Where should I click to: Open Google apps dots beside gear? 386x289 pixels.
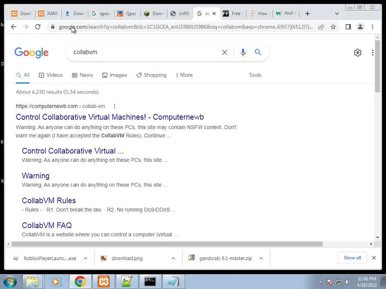click(x=373, y=52)
